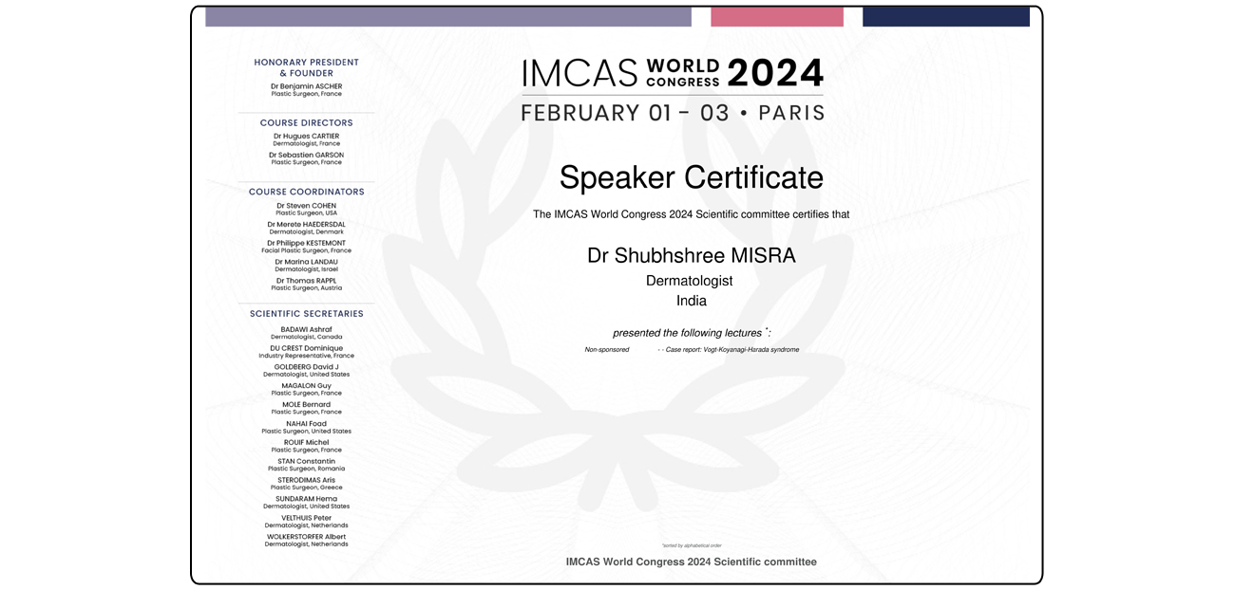Select the name "Dr Marina LANDAU"
The image size is (1235, 590).
coord(306,262)
